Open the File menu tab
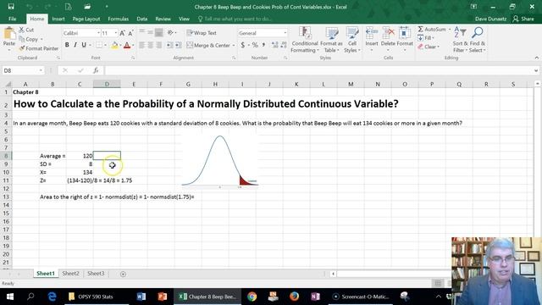Viewport: 542px width, 305px height. (13, 19)
